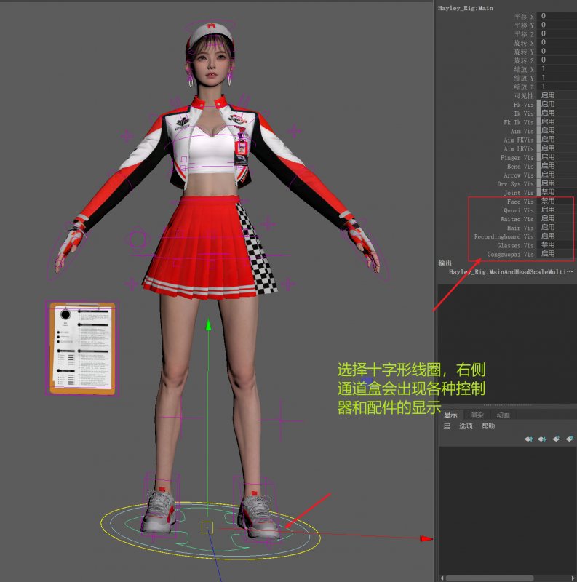Select the Glasses Vis attribute label
577x582 pixels.
[515, 245]
